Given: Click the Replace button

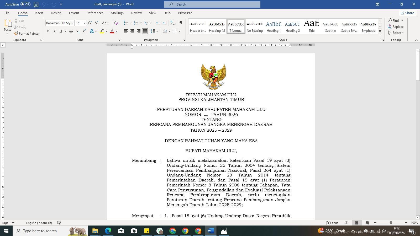Looking at the screenshot, I should point(396,27).
